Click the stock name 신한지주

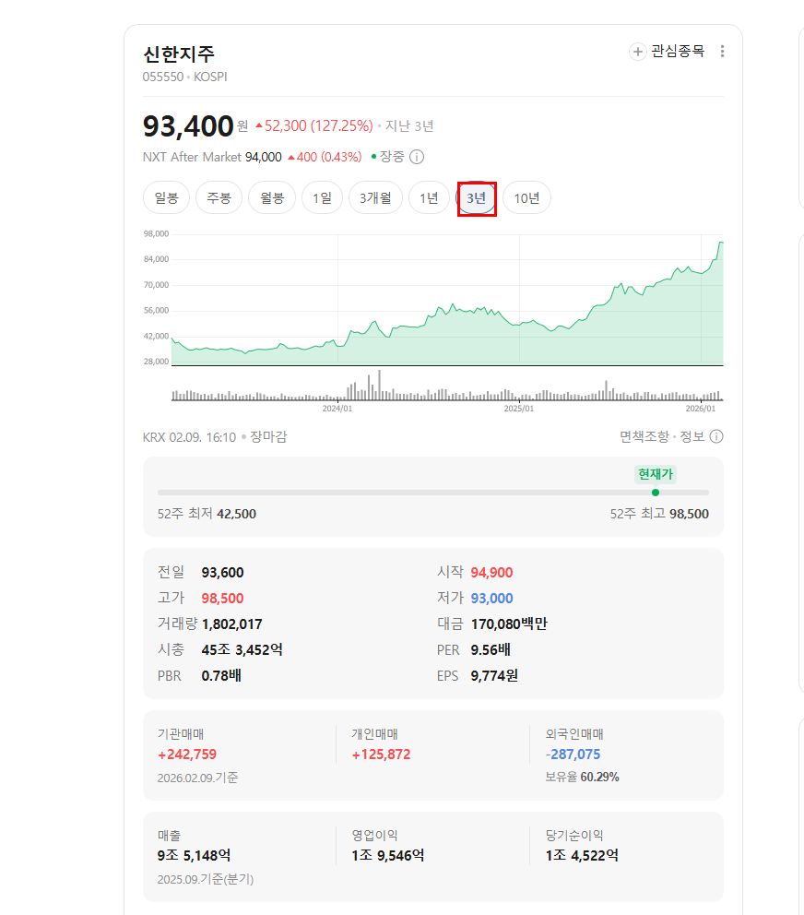(179, 54)
